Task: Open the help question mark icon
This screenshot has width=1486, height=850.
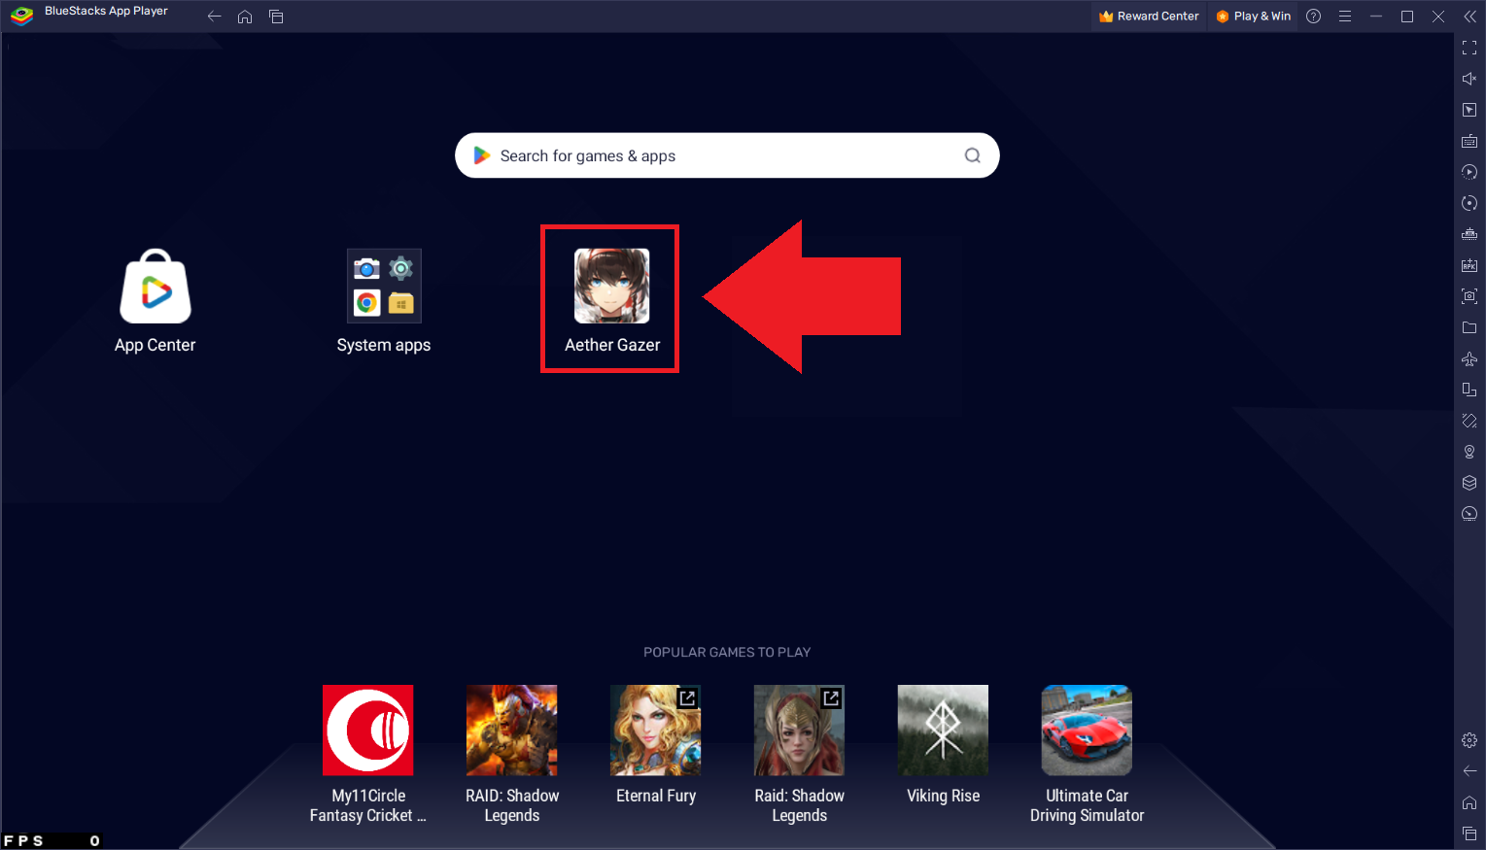Action: (1314, 17)
